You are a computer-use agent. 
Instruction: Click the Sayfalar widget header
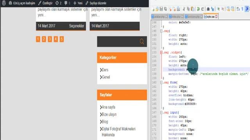pyautogui.click(x=122, y=95)
